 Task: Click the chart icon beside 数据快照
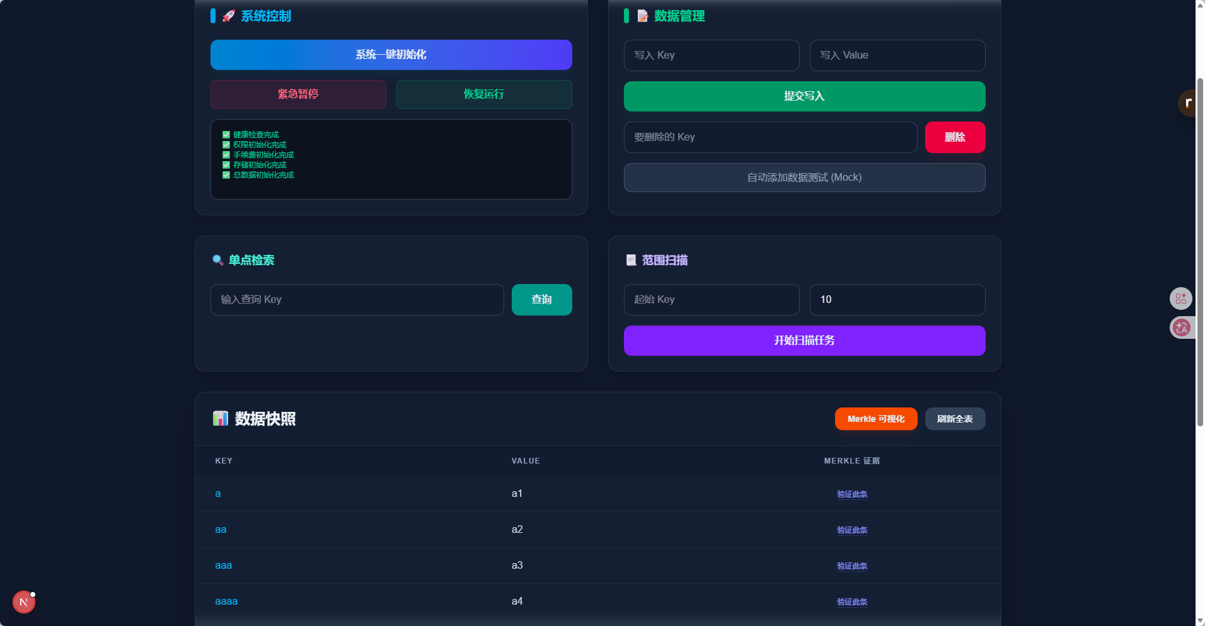coord(221,418)
